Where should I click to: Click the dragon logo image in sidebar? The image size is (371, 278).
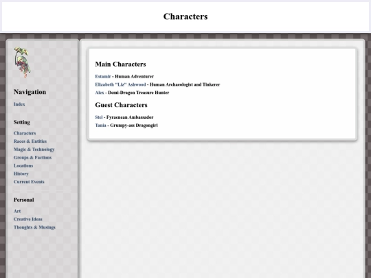coord(22,62)
